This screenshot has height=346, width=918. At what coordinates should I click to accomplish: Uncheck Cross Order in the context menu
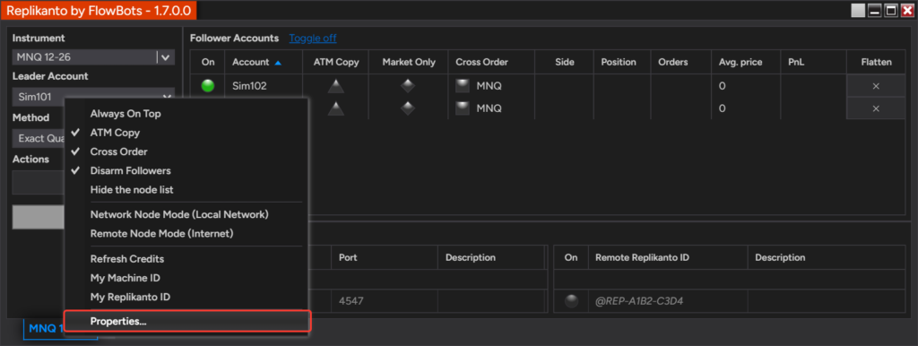186,151
